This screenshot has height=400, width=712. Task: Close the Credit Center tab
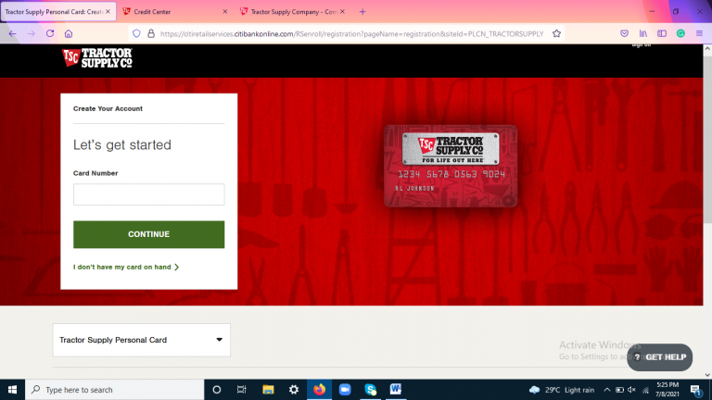click(x=224, y=12)
